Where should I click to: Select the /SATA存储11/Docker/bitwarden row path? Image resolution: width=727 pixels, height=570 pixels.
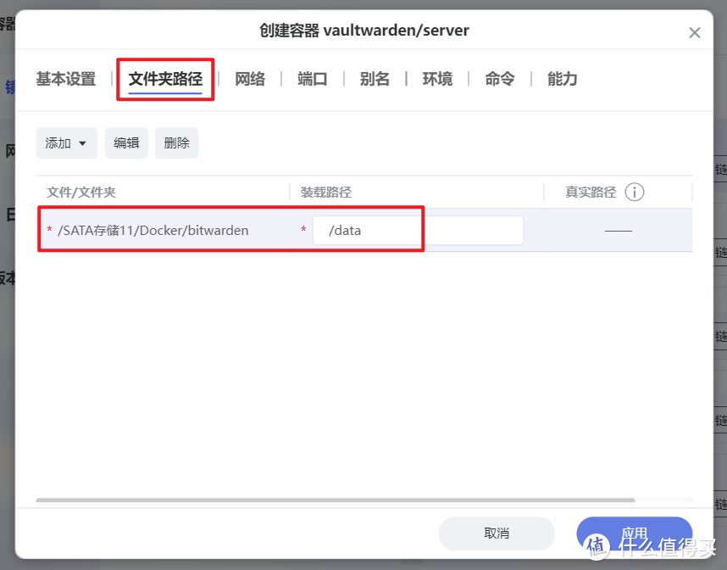(153, 230)
